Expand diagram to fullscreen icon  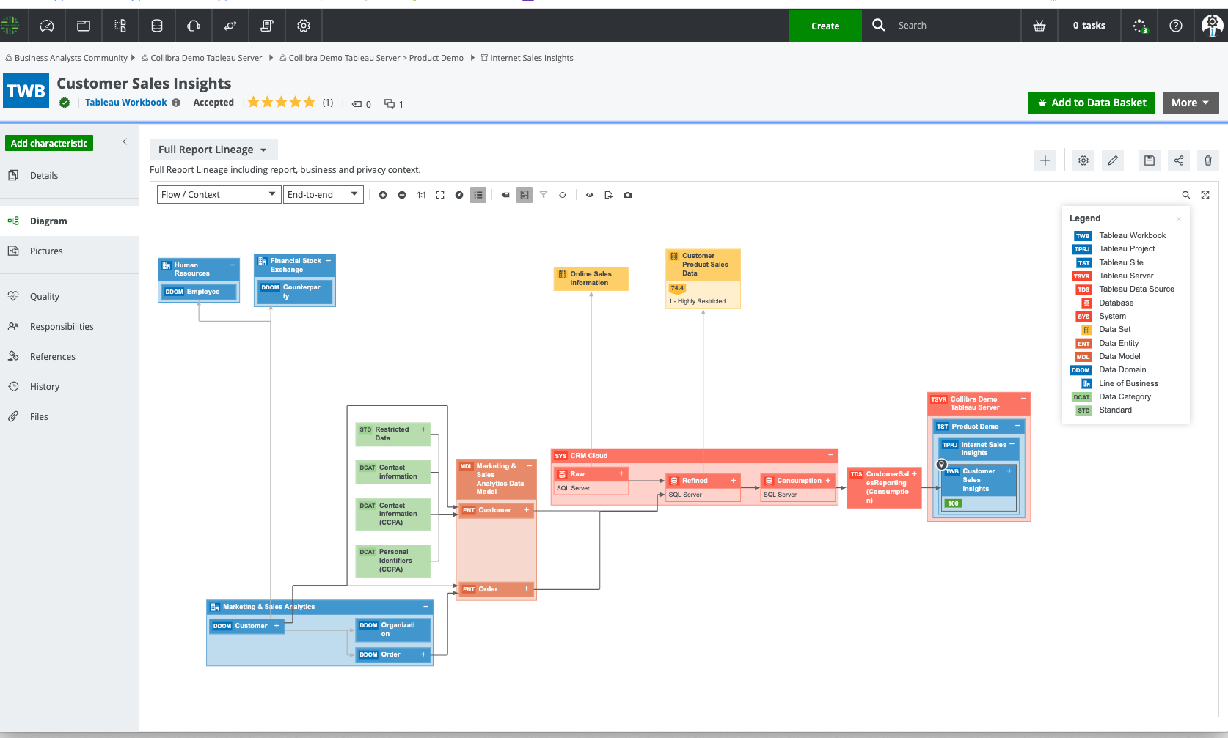point(1205,195)
